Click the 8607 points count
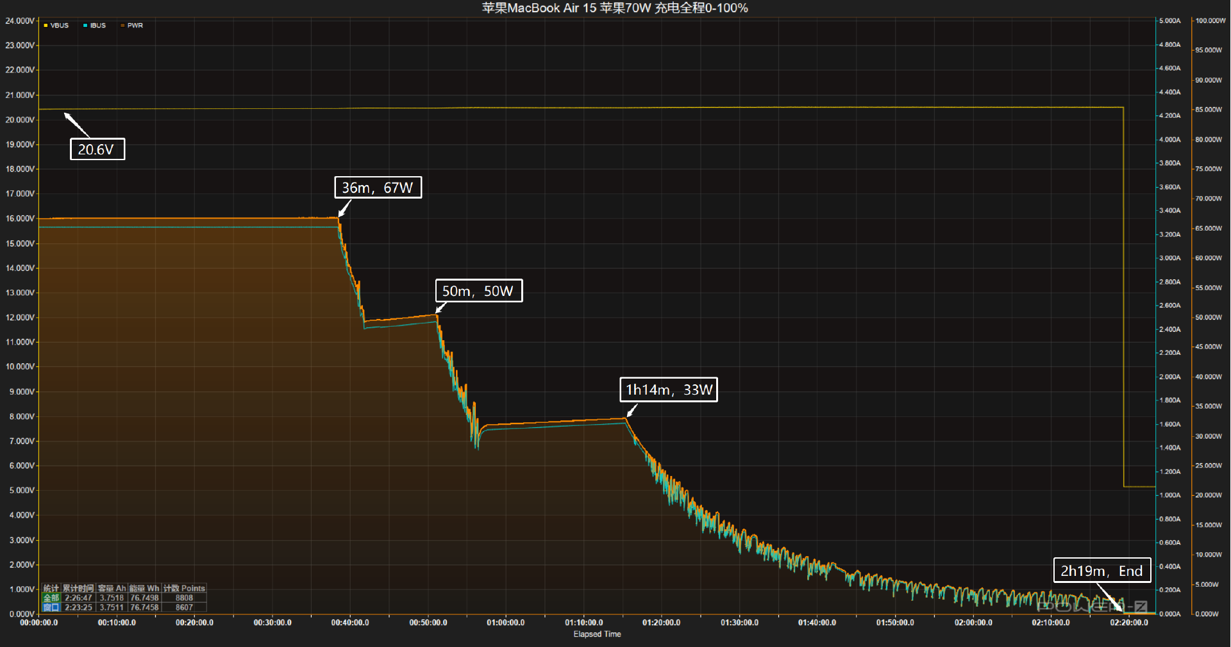 [x=184, y=607]
